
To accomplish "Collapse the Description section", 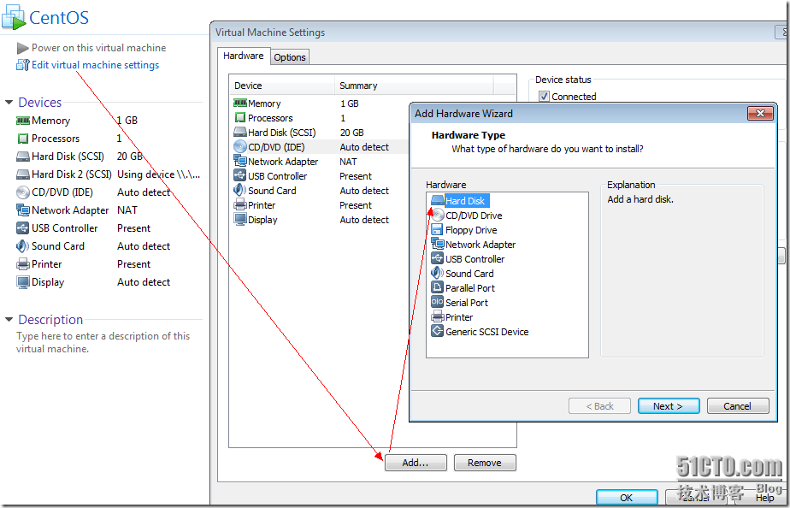I will [x=9, y=320].
